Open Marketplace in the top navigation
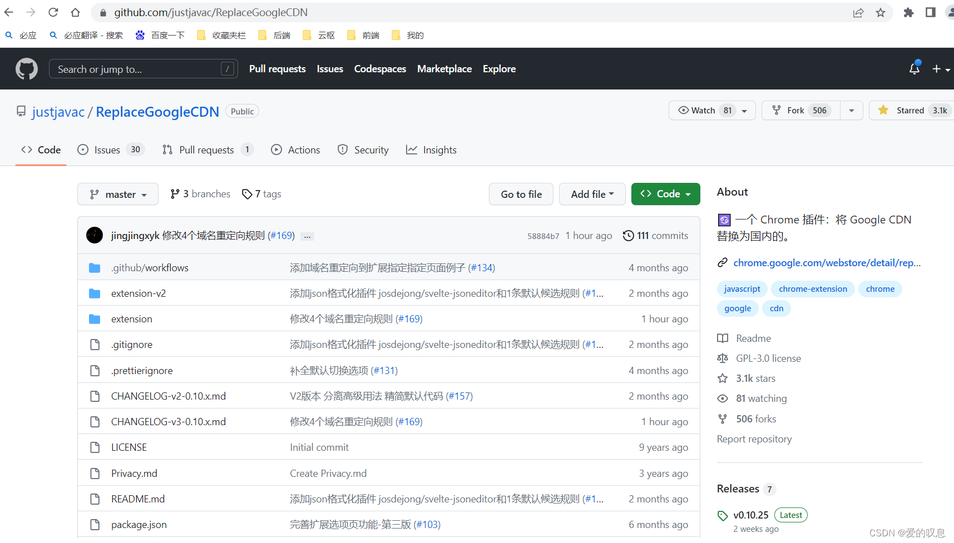 [444, 68]
